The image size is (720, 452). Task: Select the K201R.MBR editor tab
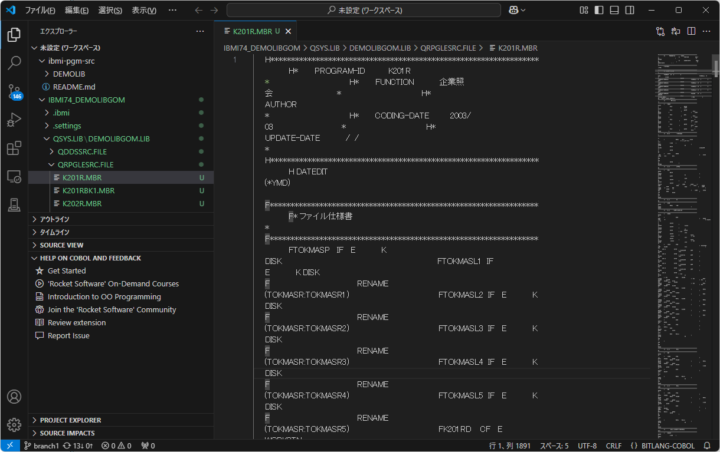(x=255, y=31)
